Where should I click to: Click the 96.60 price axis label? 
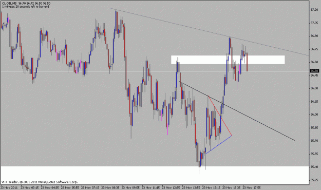point(314,62)
